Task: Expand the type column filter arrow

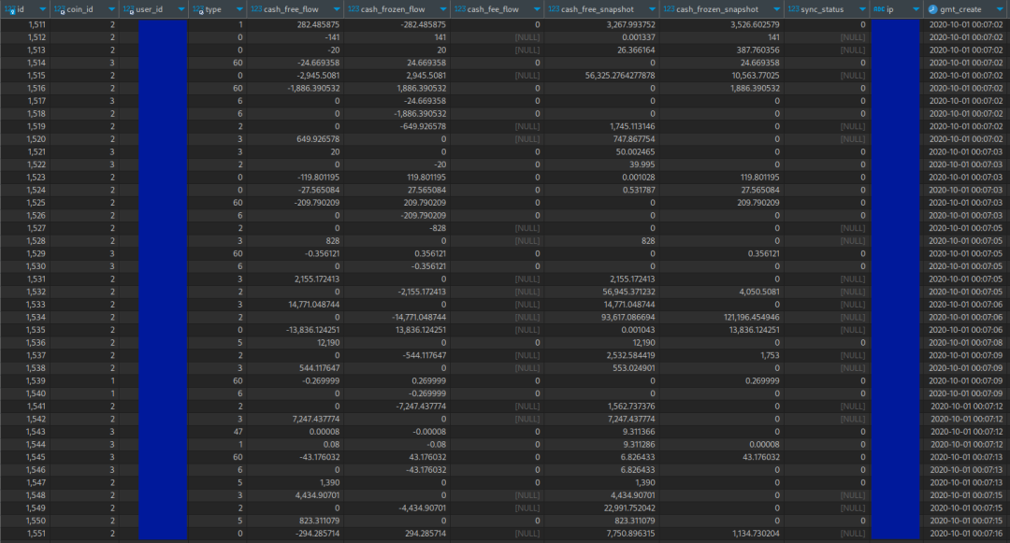Action: click(241, 9)
